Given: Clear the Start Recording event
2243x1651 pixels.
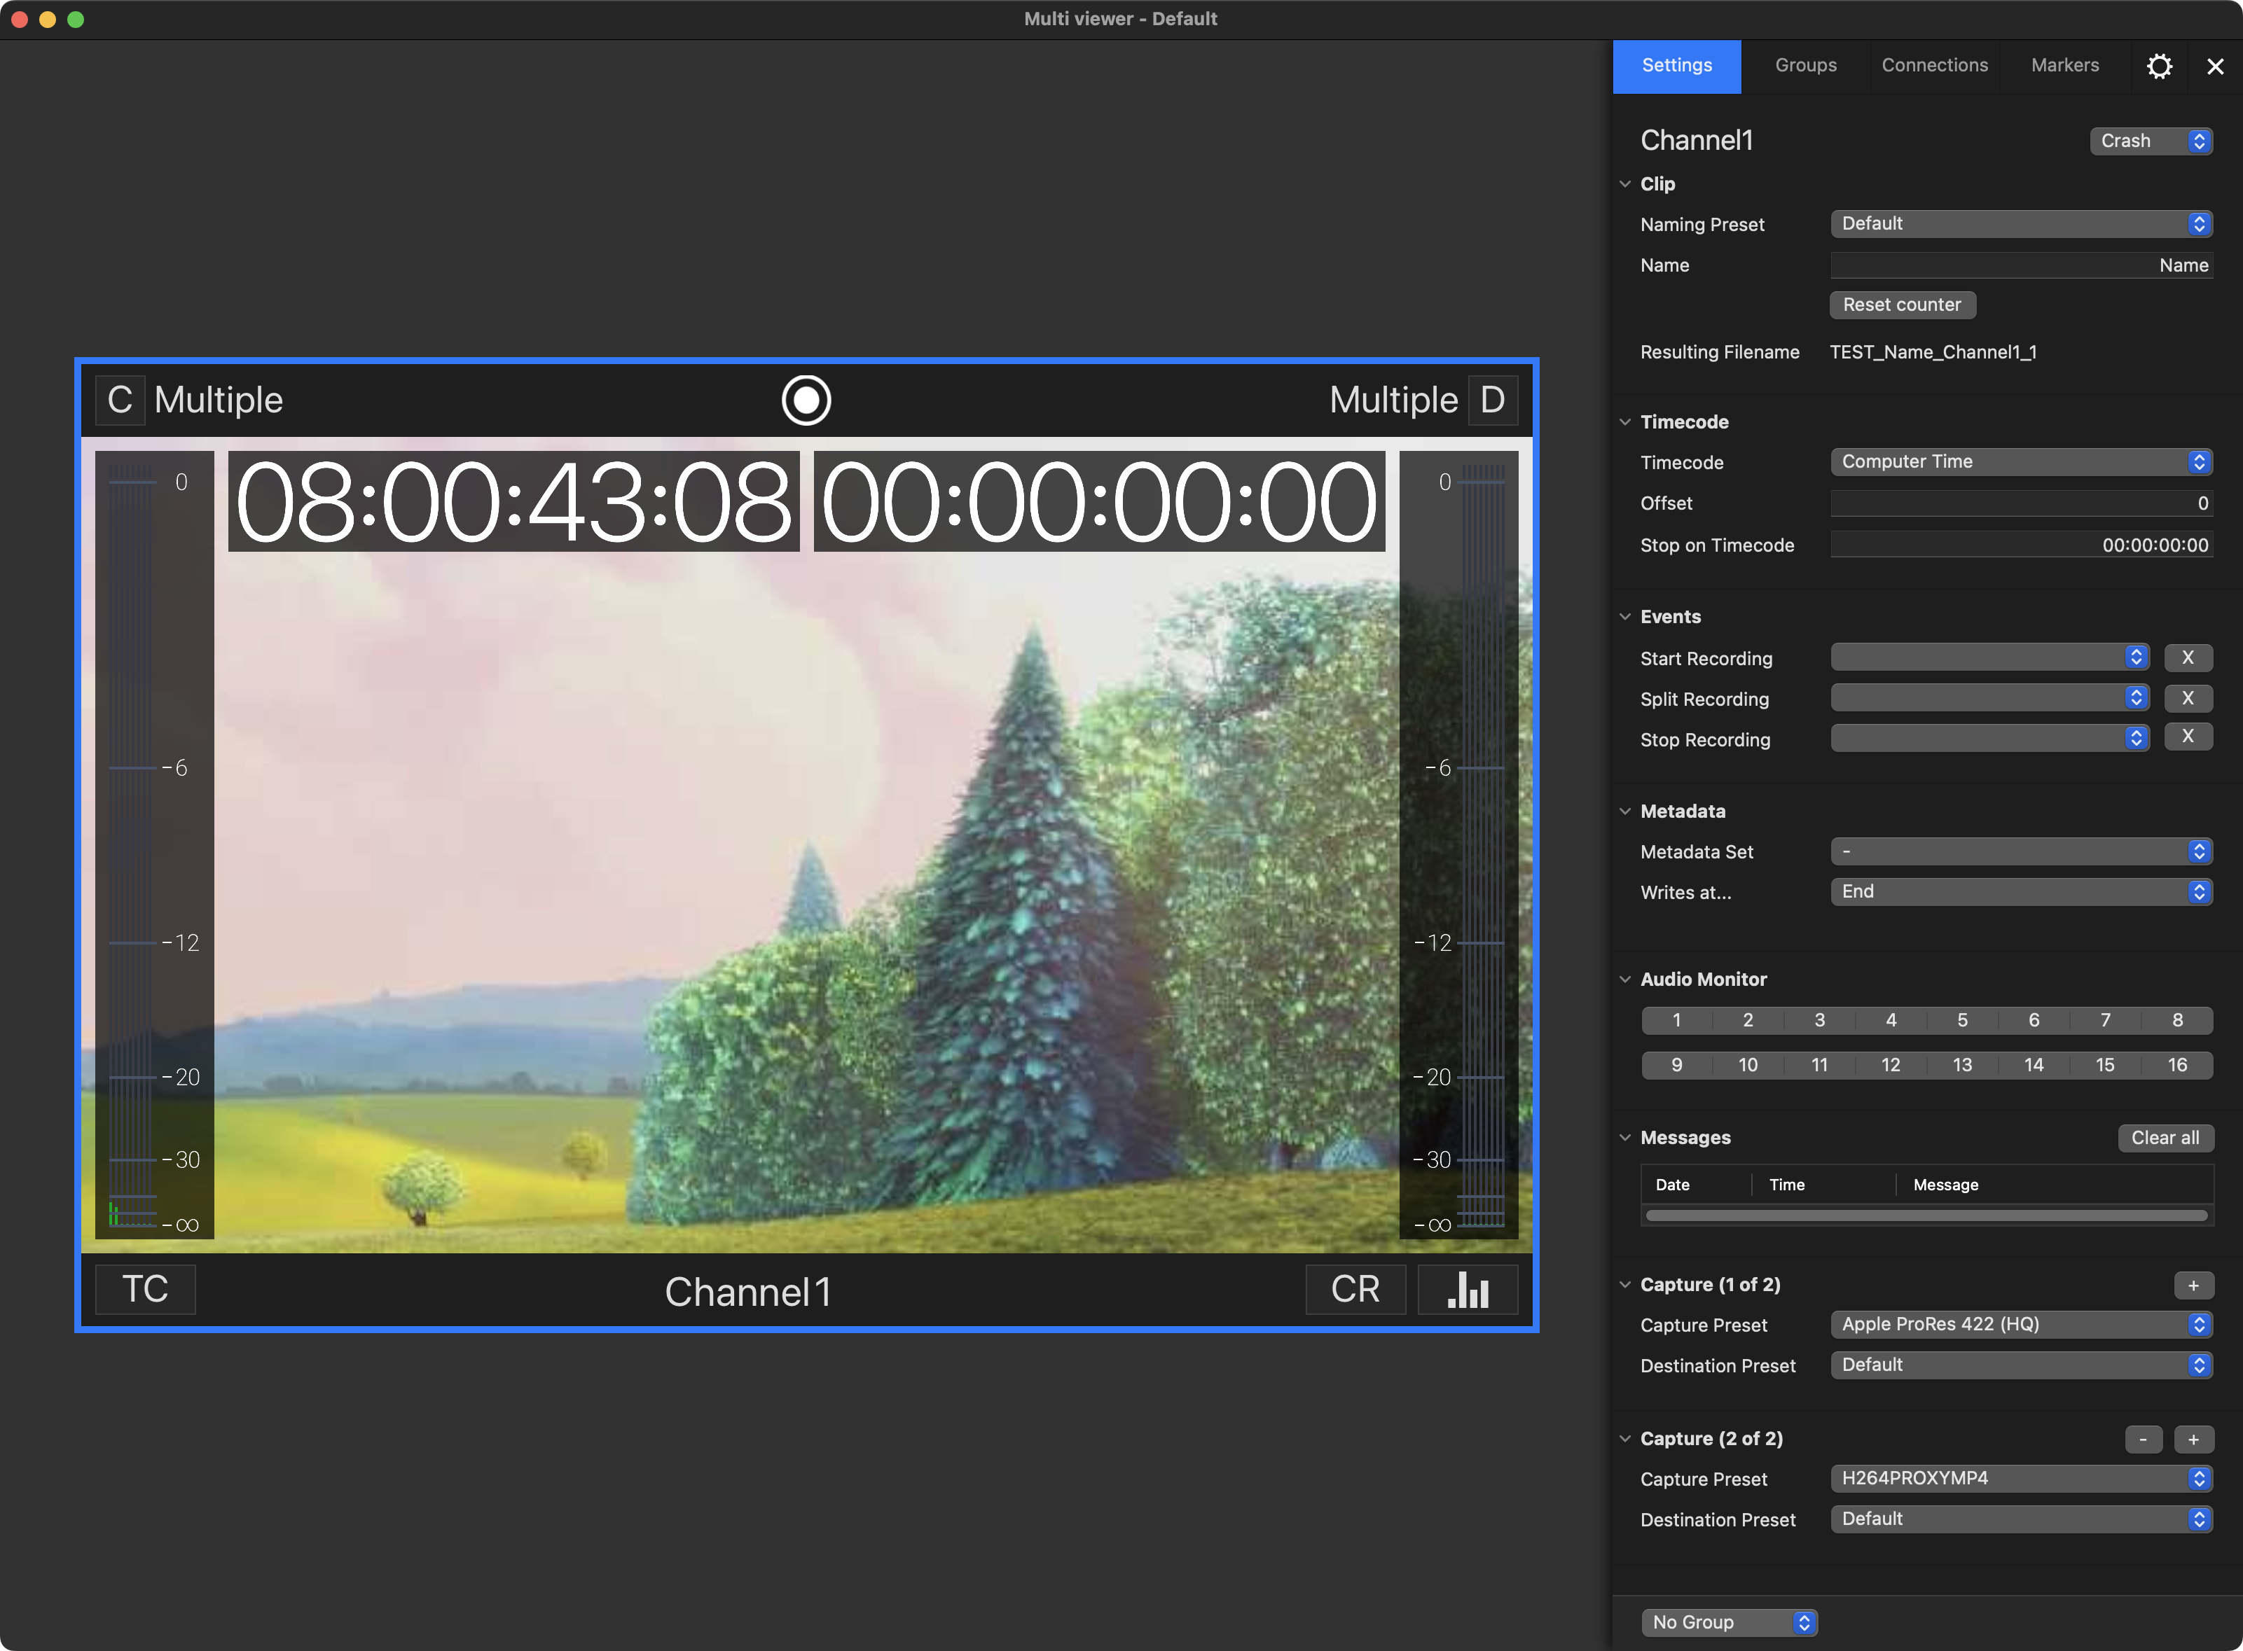Looking at the screenshot, I should (x=2188, y=657).
